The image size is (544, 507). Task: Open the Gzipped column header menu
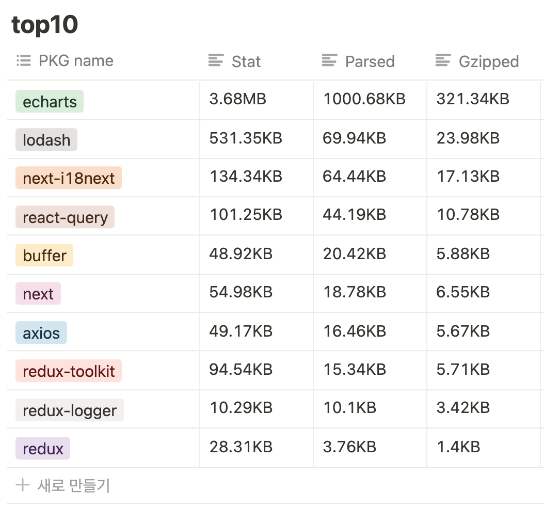point(484,61)
